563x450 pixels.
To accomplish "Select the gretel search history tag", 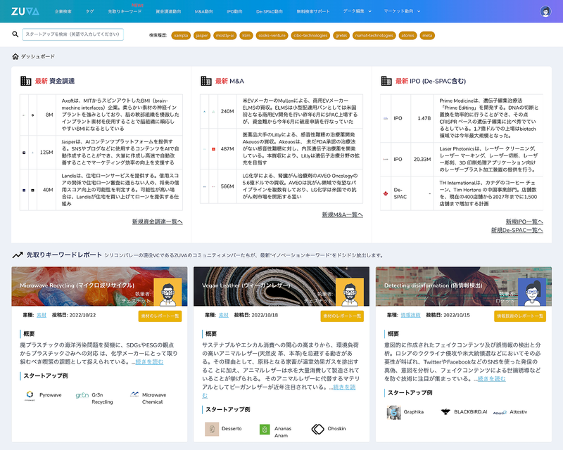I will tap(341, 36).
